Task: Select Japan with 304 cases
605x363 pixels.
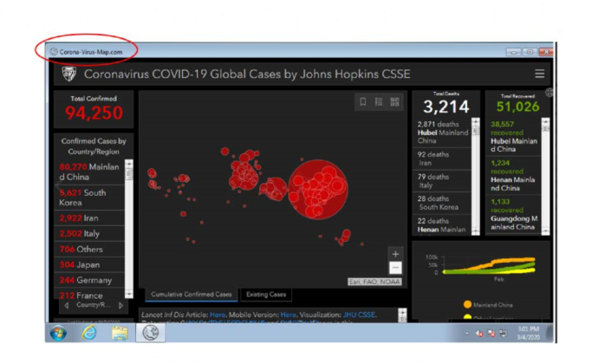Action: pos(89,264)
